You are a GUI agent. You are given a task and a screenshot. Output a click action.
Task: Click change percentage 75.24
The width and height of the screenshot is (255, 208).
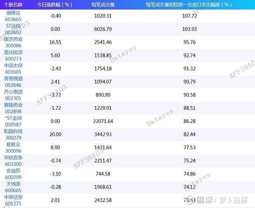click(x=190, y=161)
